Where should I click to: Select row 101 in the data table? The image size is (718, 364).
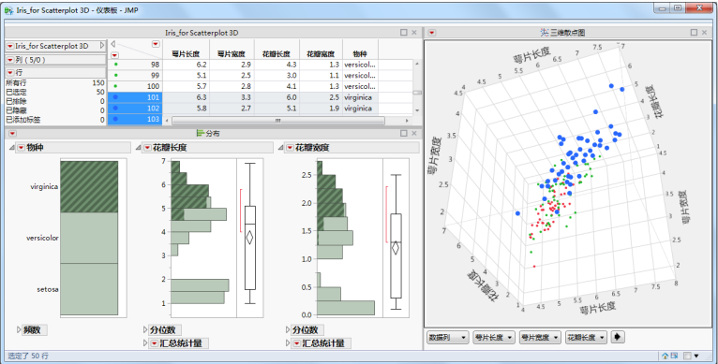pyautogui.click(x=136, y=97)
